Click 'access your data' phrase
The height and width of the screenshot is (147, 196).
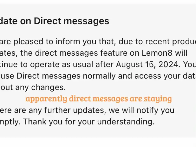(x=165, y=76)
